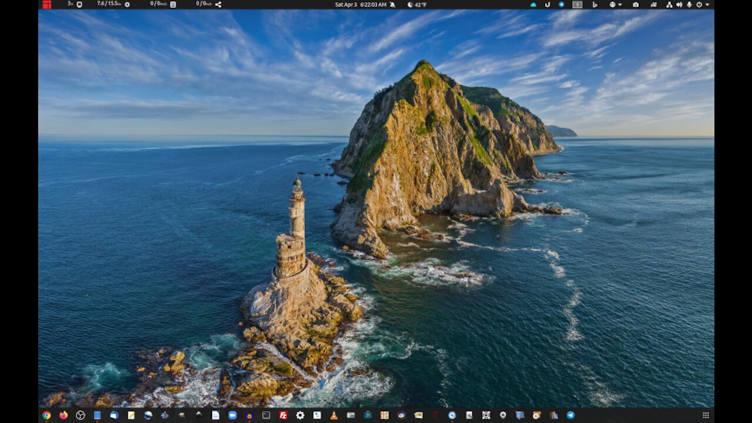Click the camera screenshot icon in top bar

[636, 5]
